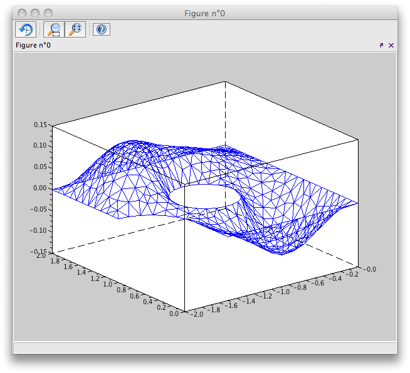Select the Figure n°0 panel tab label

(33, 45)
